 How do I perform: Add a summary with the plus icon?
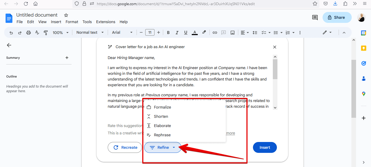pos(67,58)
